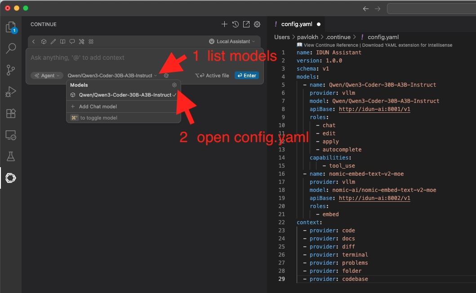Click the 'name: nomic-embed-text-v2-moe' line
Screen dimensions: 476x293
click(x=353, y=174)
